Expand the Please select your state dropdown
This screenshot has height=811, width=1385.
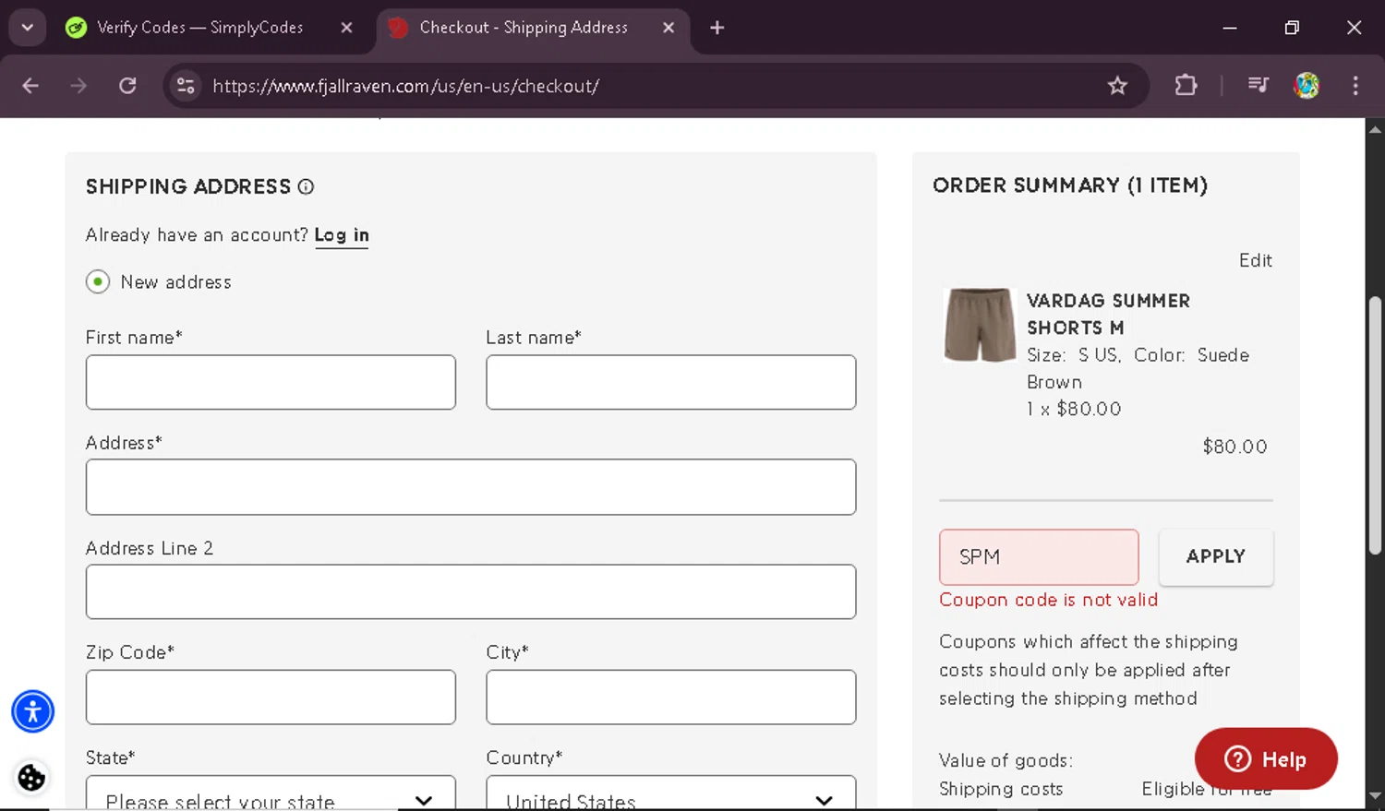coord(271,793)
